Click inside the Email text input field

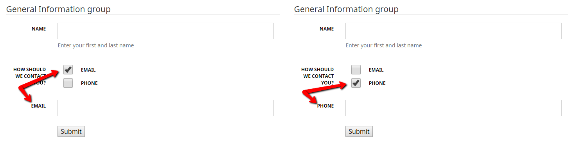point(165,108)
